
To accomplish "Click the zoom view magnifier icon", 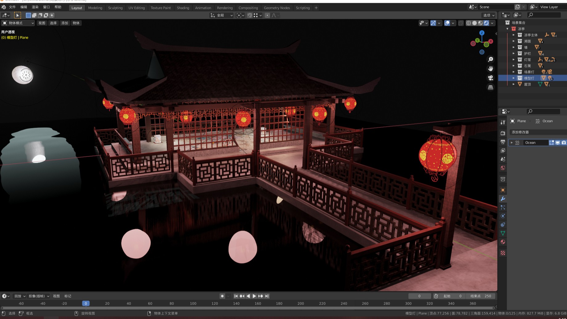I will tap(491, 59).
